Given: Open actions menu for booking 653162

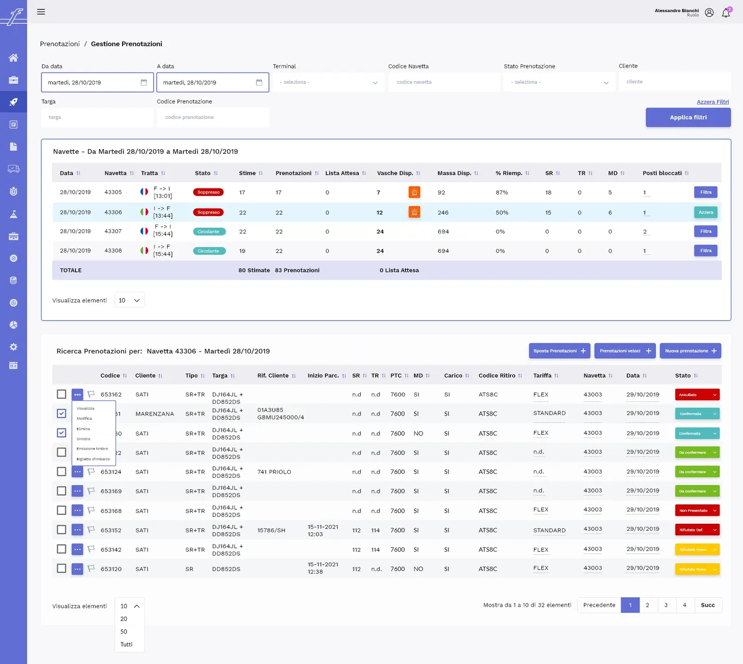Looking at the screenshot, I should [77, 394].
